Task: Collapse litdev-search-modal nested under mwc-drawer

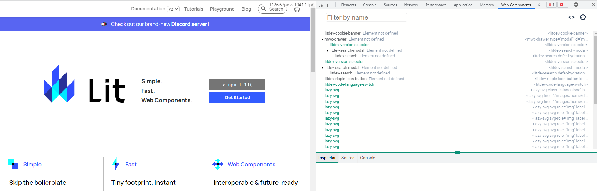Action: click(x=328, y=50)
